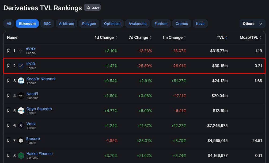The image size is (269, 163).
Task: Bookmark the Hakka Finance protocol
Action: click(x=9, y=156)
